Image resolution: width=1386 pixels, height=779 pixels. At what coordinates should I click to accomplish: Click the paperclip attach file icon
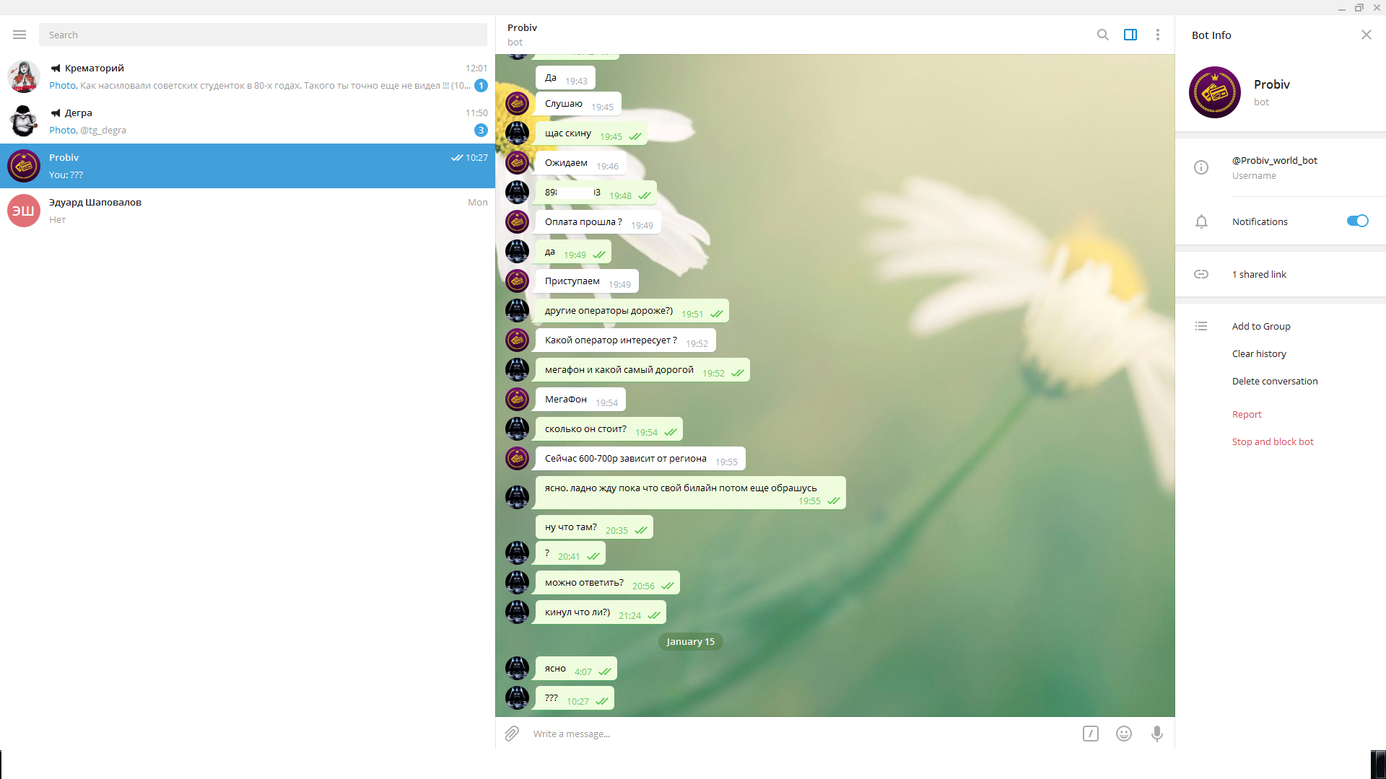(x=512, y=734)
